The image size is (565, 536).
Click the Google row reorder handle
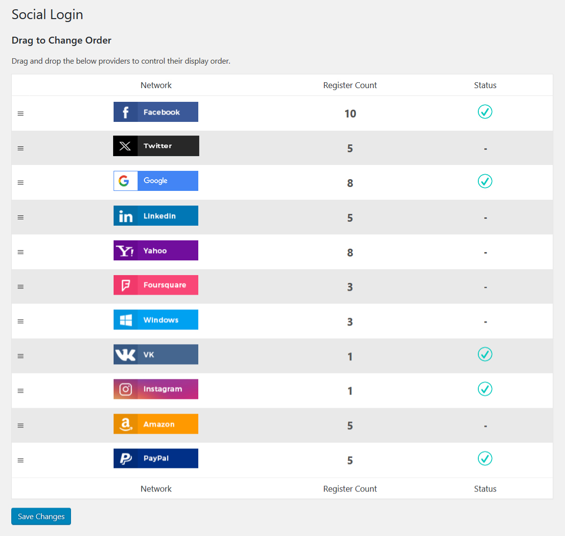(21, 183)
